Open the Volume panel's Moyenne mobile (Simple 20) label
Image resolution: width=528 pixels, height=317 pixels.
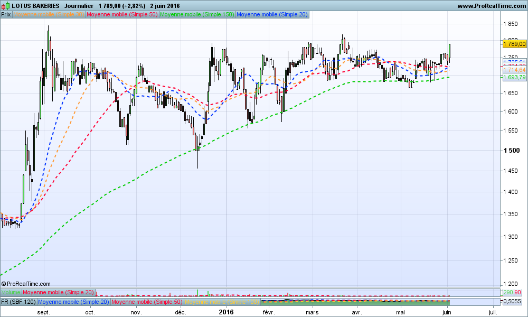tap(59, 292)
